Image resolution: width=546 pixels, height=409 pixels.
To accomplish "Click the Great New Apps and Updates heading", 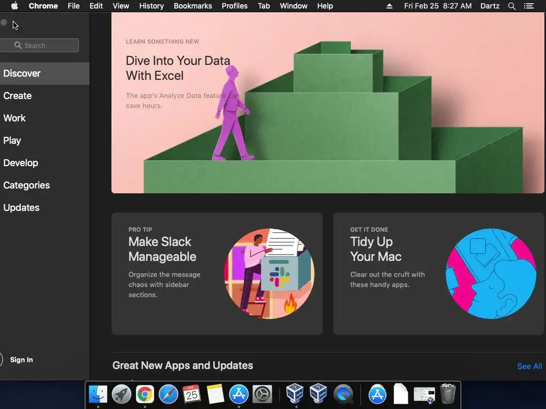I will pos(182,365).
